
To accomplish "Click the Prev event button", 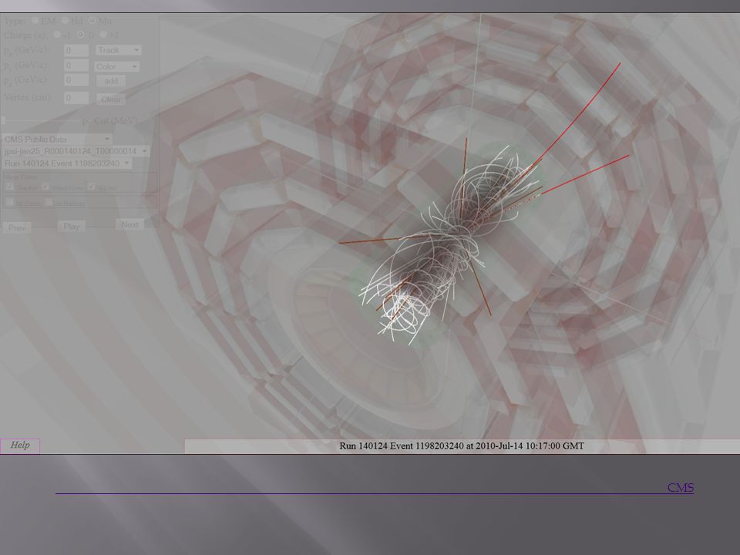I will pyautogui.click(x=17, y=227).
